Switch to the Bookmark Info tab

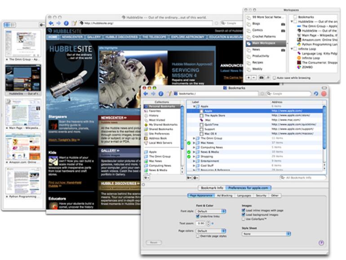[212, 188]
